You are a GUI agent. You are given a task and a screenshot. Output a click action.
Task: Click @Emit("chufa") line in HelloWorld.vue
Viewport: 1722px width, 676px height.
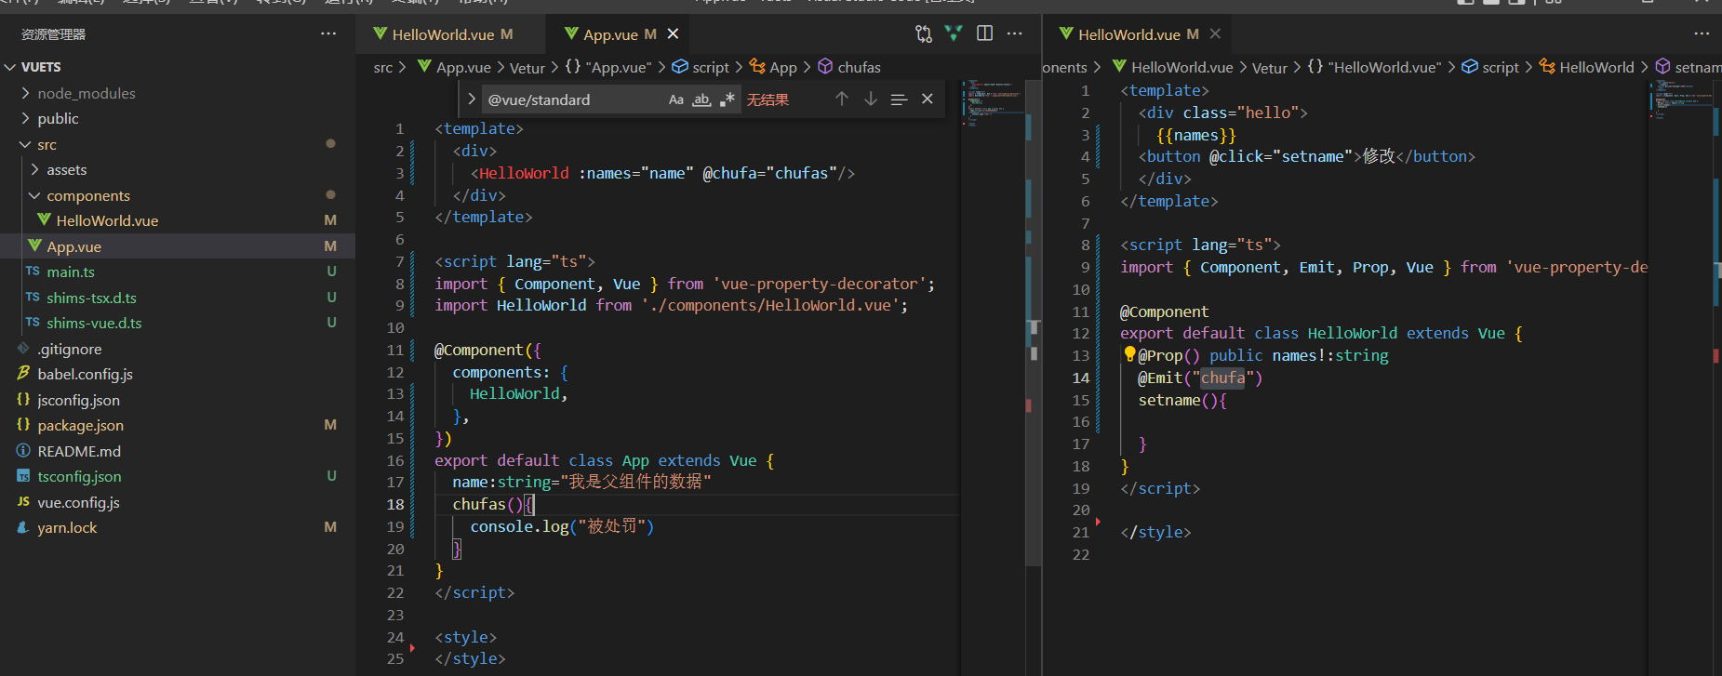pos(1200,378)
